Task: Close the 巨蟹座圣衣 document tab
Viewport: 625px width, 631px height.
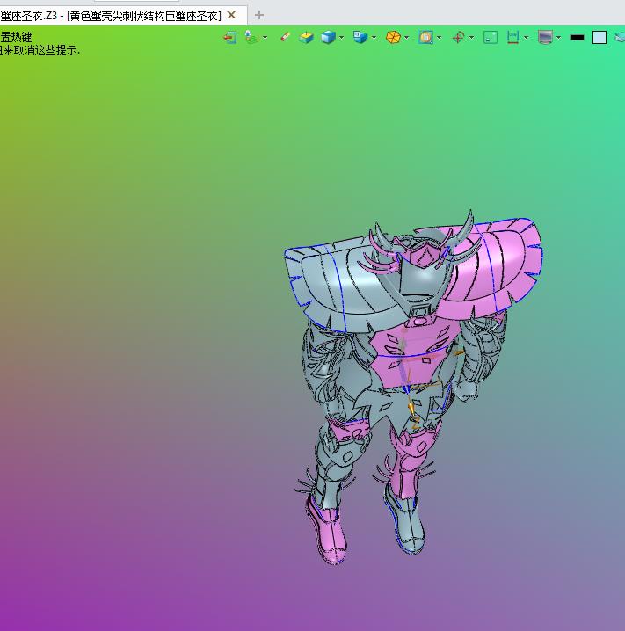Action: [x=231, y=15]
